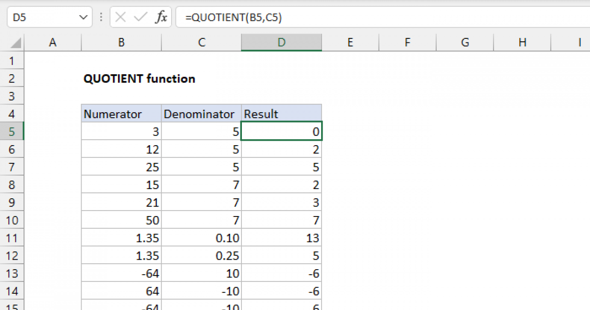Select numerator cell with value 3
The height and width of the screenshot is (310, 590).
pos(121,132)
